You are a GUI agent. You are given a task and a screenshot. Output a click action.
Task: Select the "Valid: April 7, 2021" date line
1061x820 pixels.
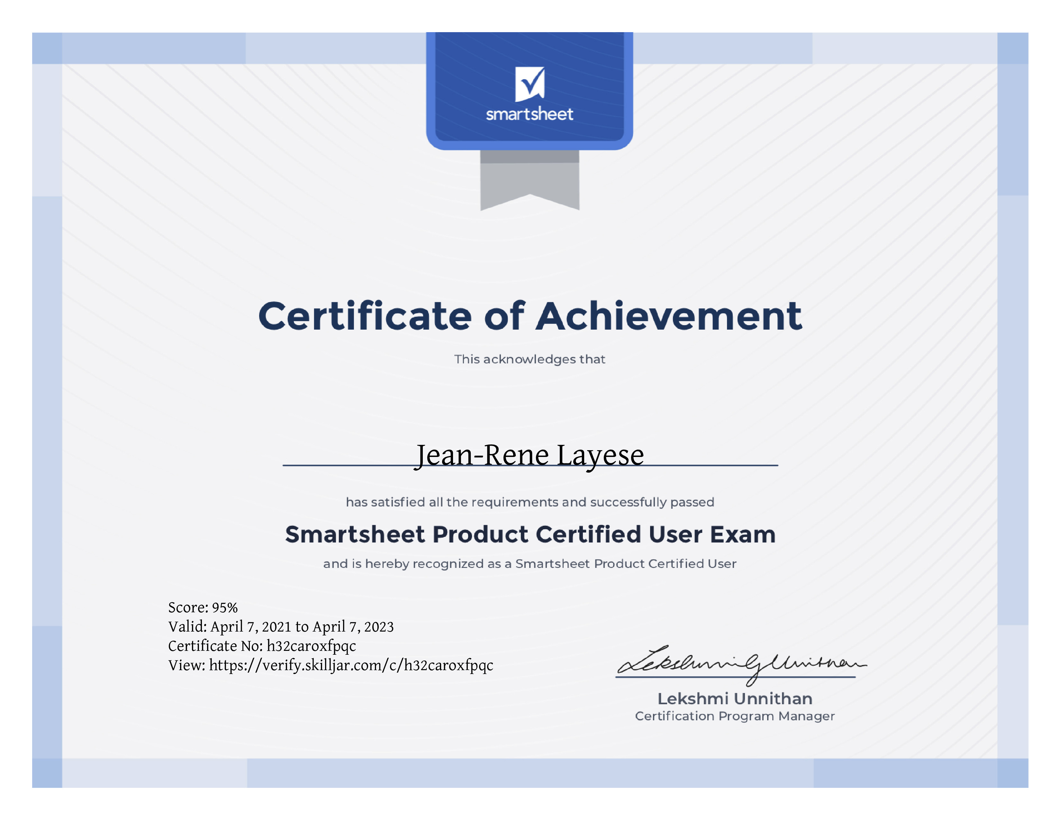[281, 627]
